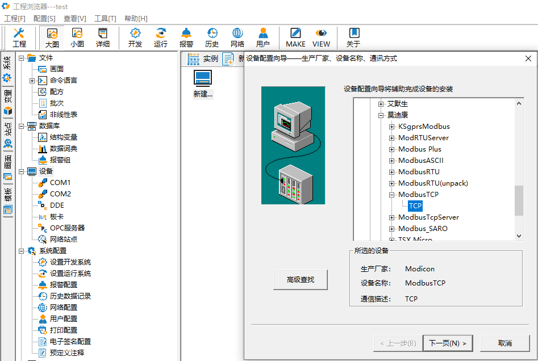Expand the ModbusRTU tree node
538x361 pixels.
tap(392, 172)
